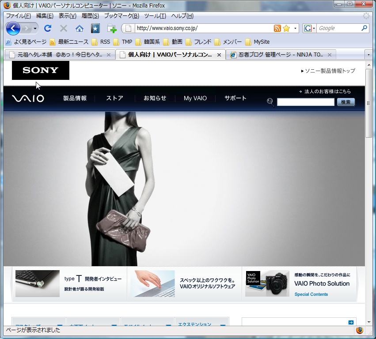
Task: Open the VAIO Photo Solution banner
Action: coord(300,284)
